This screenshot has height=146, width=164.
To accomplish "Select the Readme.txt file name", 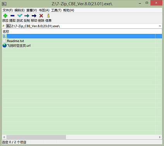I will pos(16,41).
